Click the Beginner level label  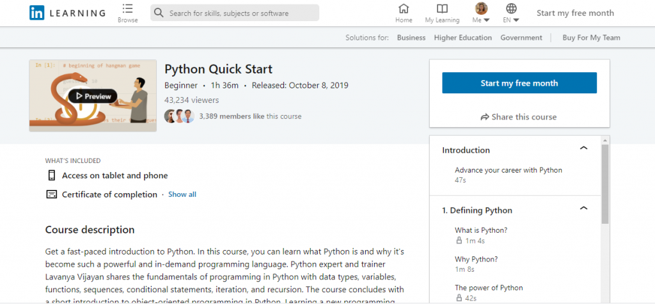[x=181, y=85]
